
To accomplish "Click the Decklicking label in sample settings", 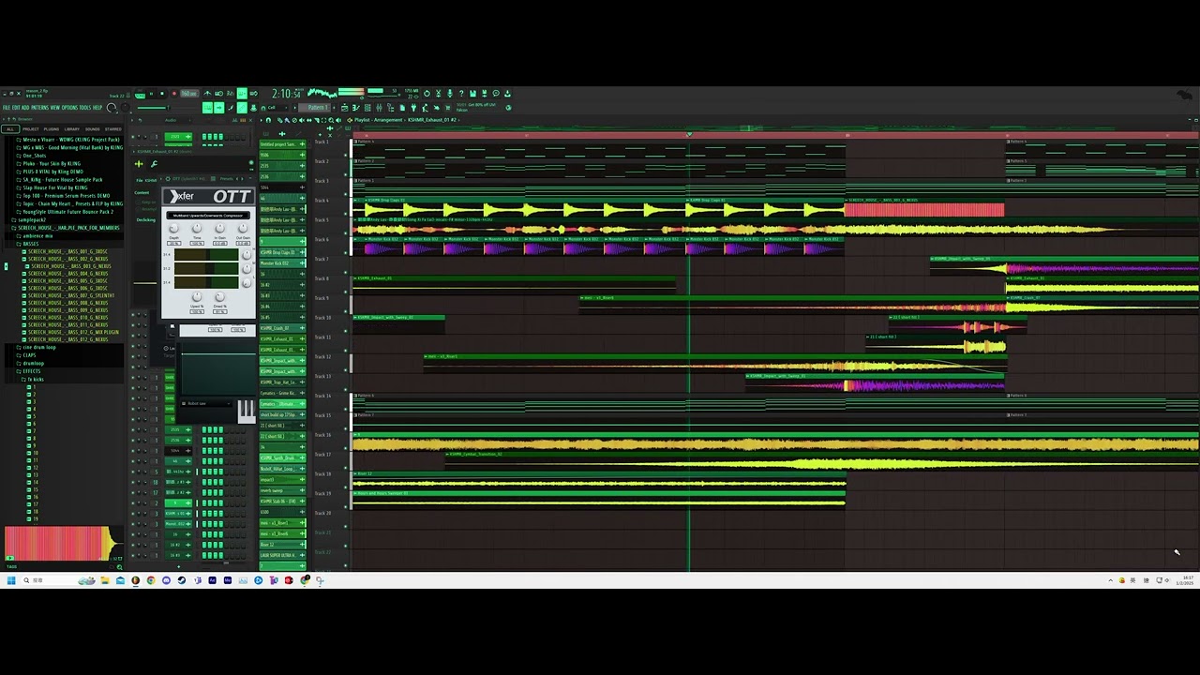I will point(146,220).
